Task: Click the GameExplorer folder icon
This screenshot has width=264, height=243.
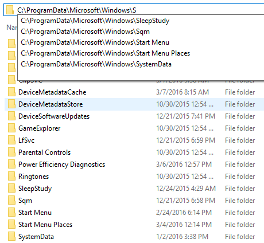Action: (11, 128)
